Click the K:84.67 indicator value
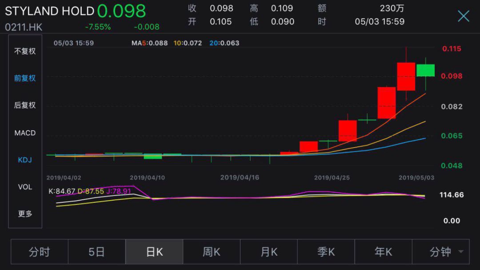Viewport: 480px width, 270px height. (61, 191)
